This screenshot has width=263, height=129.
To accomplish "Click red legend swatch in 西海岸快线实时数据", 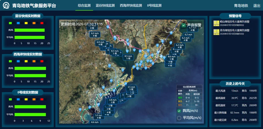I will pos(42,61).
